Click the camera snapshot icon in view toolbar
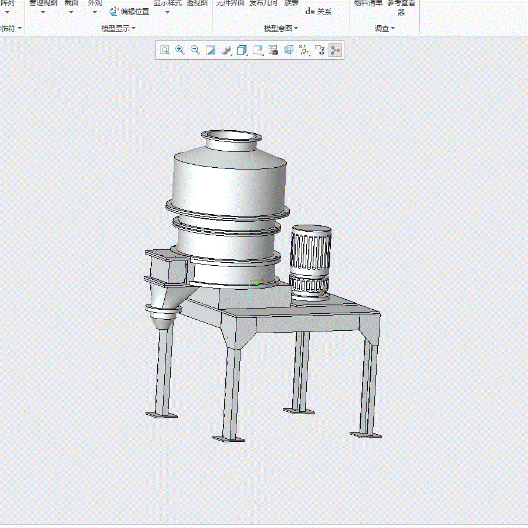The image size is (528, 528). click(273, 50)
